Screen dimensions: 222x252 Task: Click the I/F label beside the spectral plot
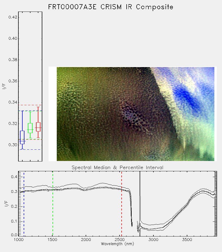coord(6,204)
